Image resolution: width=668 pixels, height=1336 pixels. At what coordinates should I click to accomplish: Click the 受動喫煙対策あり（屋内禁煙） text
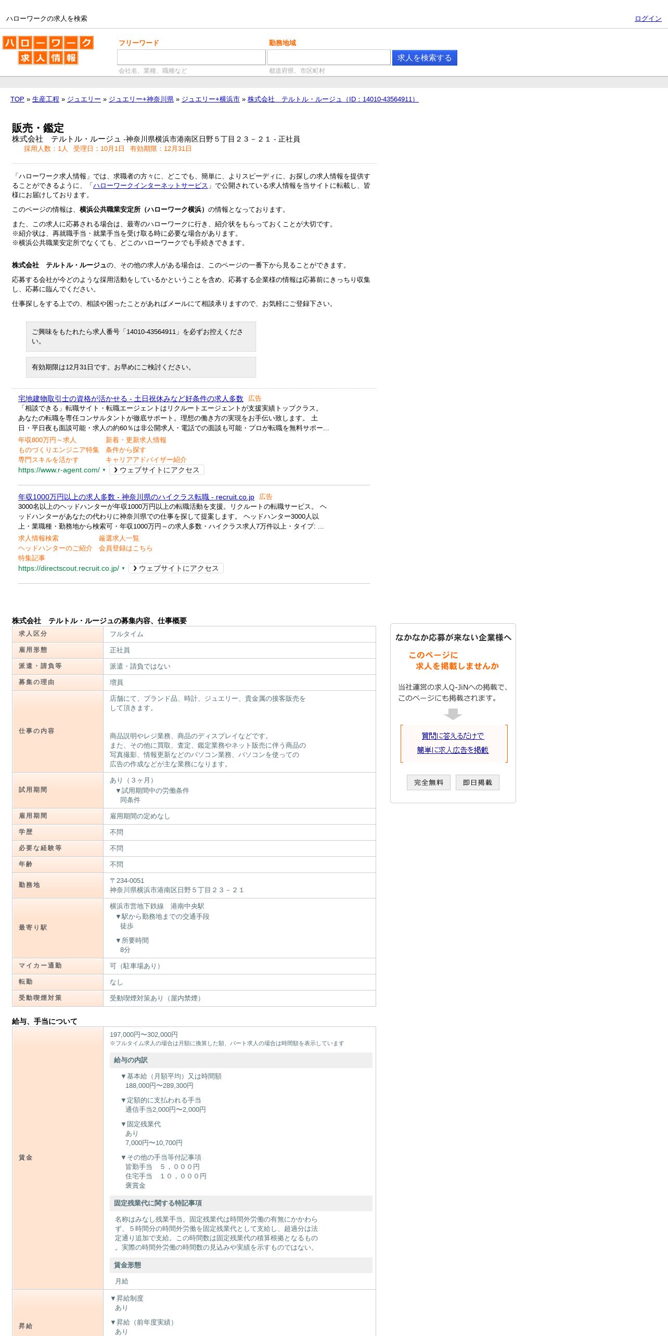pos(157,998)
